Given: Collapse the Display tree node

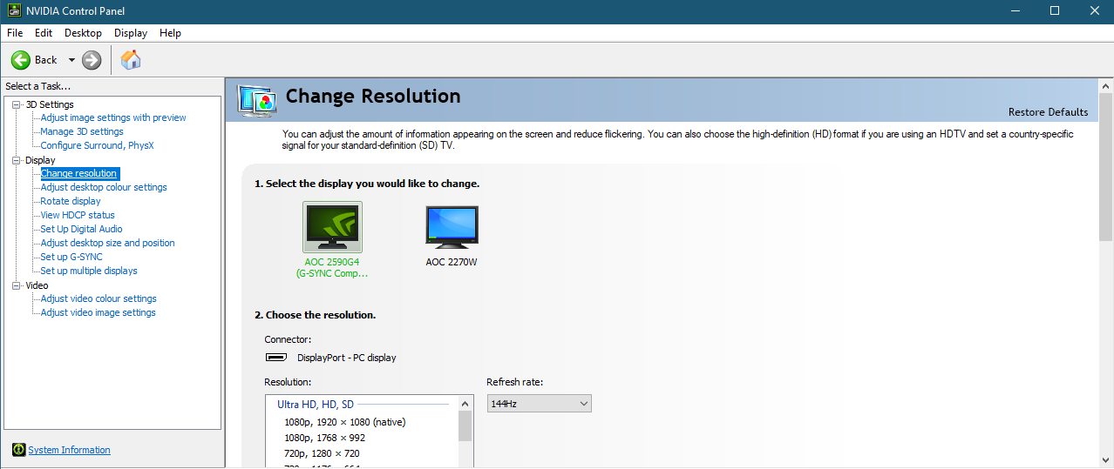Looking at the screenshot, I should point(16,160).
